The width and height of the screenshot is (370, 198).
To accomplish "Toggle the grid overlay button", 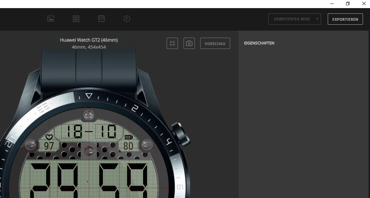I will (172, 43).
